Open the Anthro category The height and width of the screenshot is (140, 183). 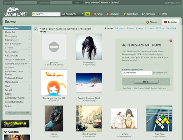coord(17,94)
